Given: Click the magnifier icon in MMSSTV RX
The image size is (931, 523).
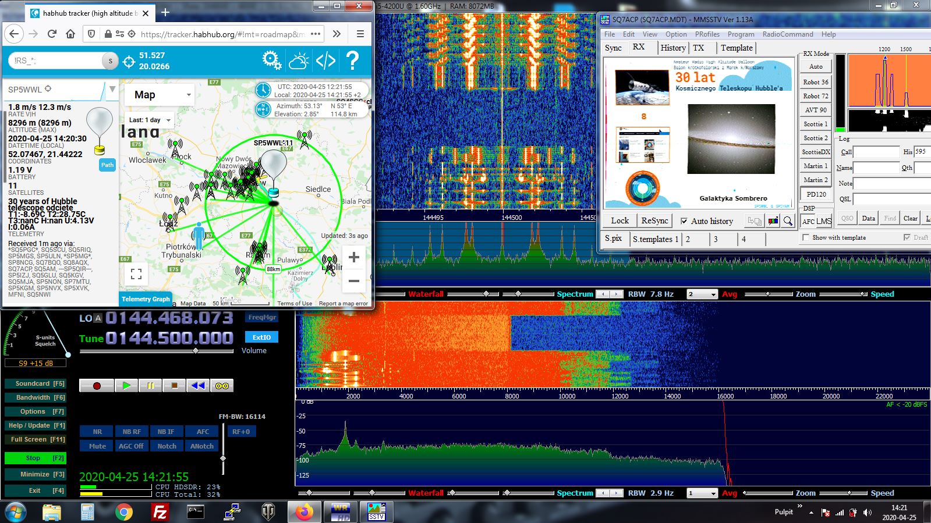Looking at the screenshot, I should (x=788, y=221).
